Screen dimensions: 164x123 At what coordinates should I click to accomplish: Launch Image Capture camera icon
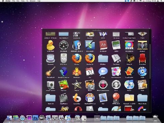pyautogui.click(x=51, y=85)
